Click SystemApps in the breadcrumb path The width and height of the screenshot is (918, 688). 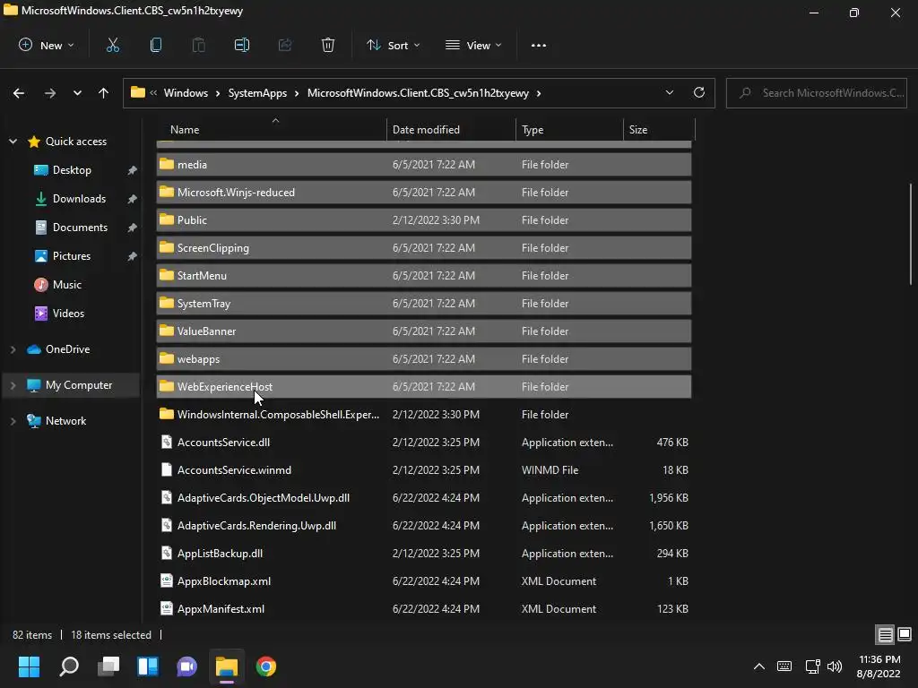click(257, 93)
